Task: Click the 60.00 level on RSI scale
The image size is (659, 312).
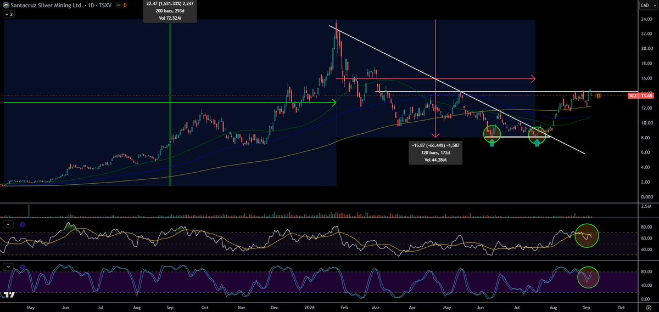Action: pos(646,239)
